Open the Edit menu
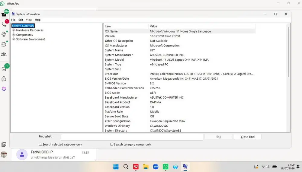 pos(21,20)
